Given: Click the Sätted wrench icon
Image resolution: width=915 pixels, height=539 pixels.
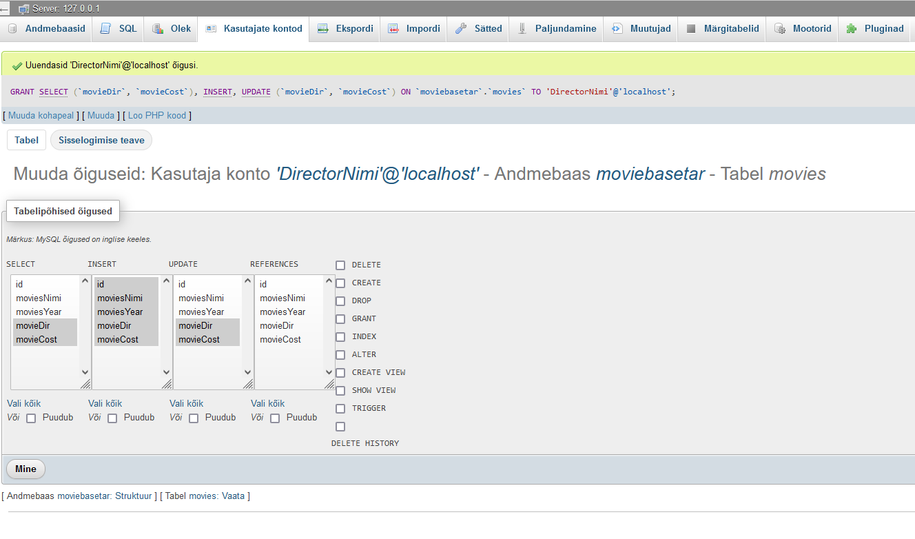Looking at the screenshot, I should [x=461, y=29].
